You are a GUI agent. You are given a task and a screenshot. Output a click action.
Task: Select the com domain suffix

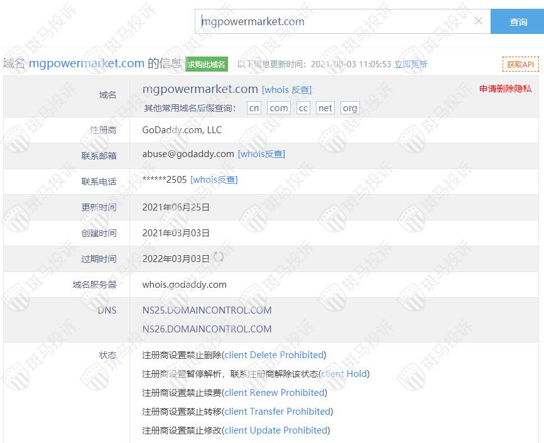[x=278, y=108]
